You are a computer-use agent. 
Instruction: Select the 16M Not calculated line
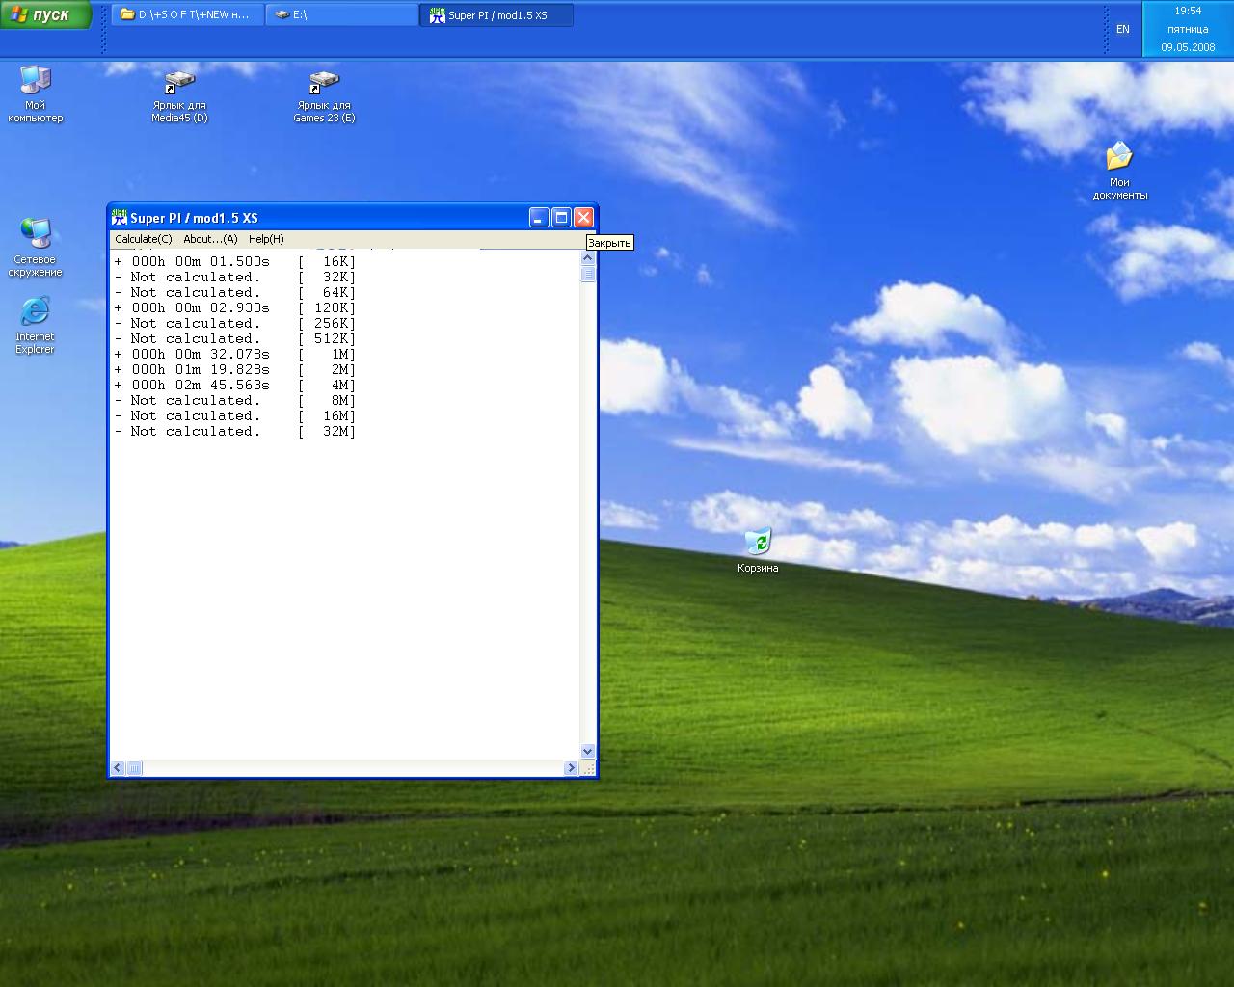235,416
